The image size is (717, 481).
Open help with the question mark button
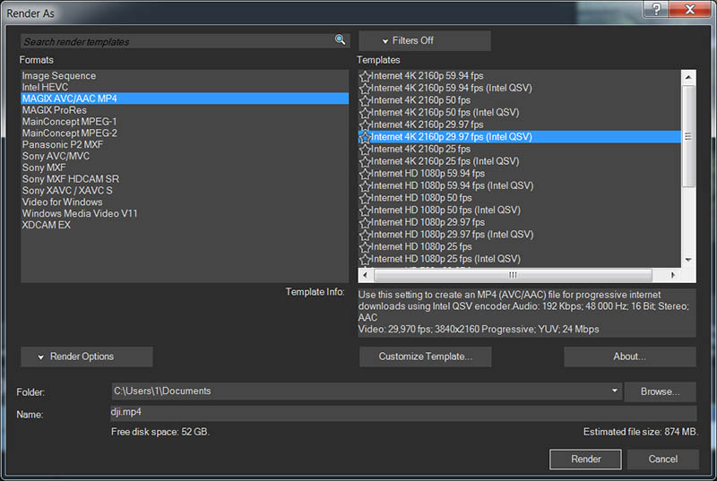(x=656, y=9)
